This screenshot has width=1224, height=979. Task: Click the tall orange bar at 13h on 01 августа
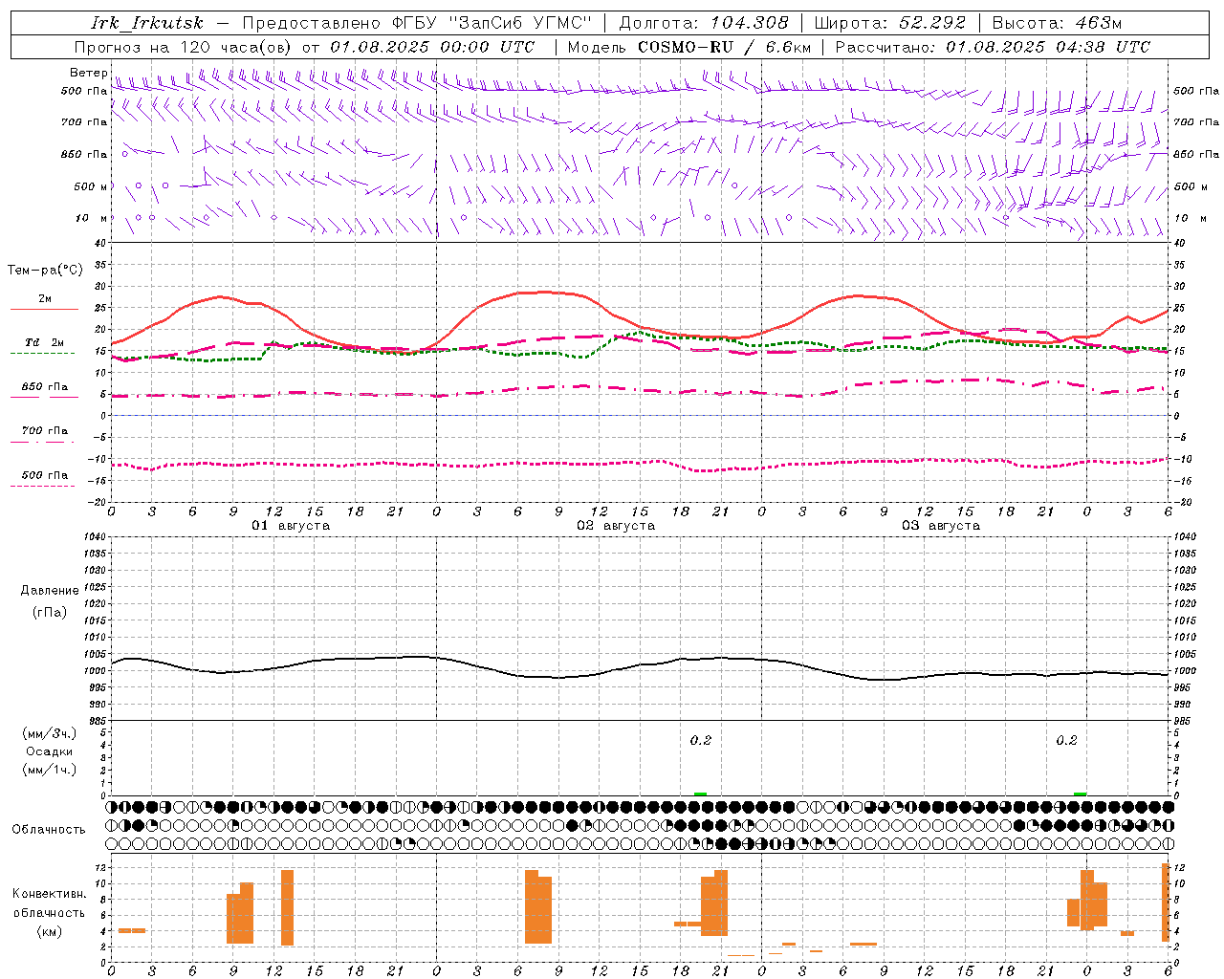[x=287, y=907]
